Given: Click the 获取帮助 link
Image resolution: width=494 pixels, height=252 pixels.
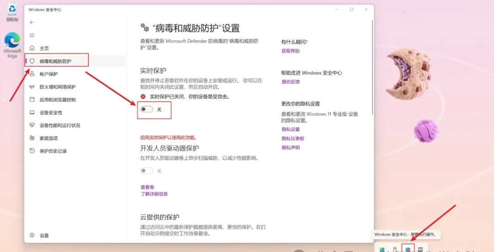Looking at the screenshot, I should 290,51.
